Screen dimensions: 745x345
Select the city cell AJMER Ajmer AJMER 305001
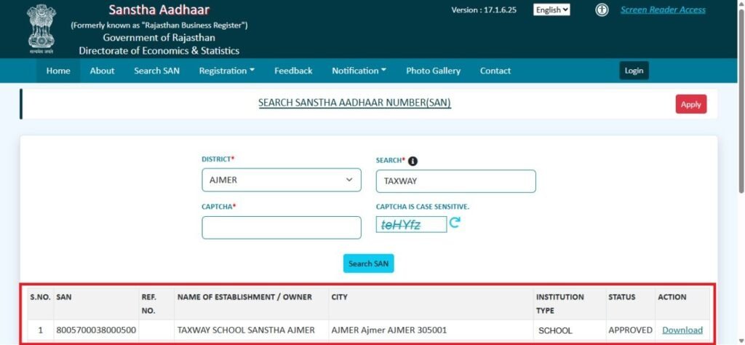tap(389, 330)
